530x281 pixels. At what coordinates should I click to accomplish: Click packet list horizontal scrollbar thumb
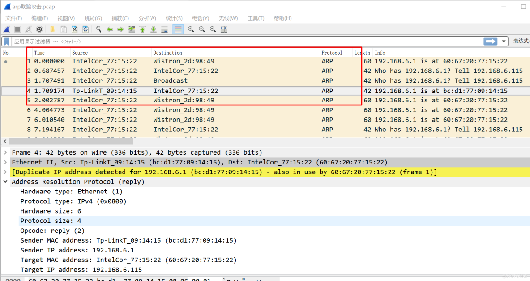(x=71, y=141)
